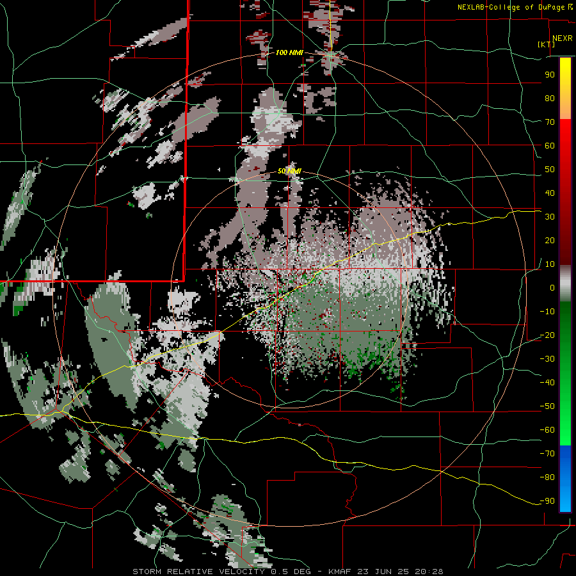Click the 80 value on velocity scale
The height and width of the screenshot is (576, 576).
[550, 99]
